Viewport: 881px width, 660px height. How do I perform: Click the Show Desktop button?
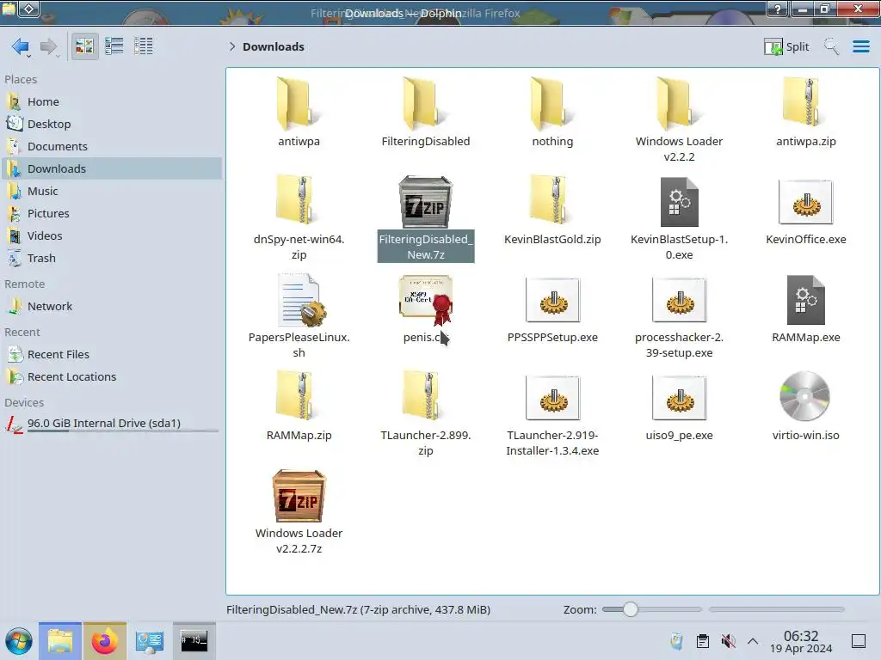859,641
